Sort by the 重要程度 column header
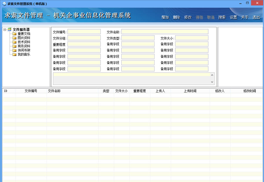Viewport: 264px width, 182px height. [x=140, y=91]
